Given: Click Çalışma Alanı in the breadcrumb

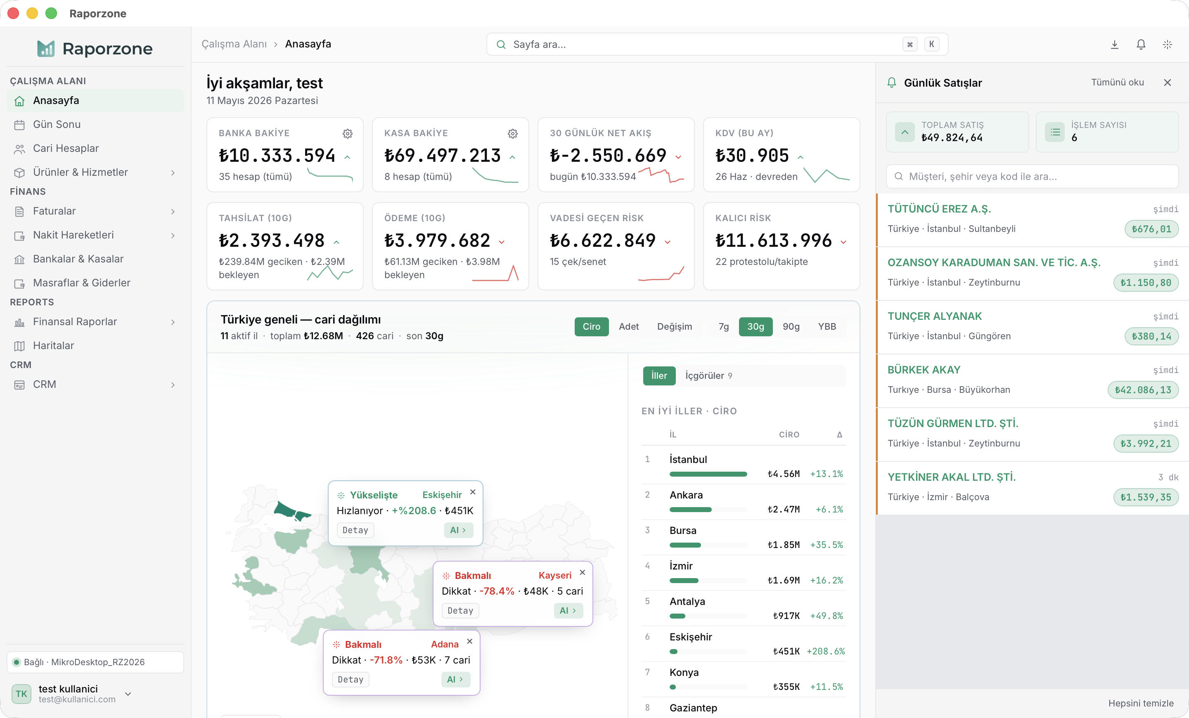Looking at the screenshot, I should point(234,44).
